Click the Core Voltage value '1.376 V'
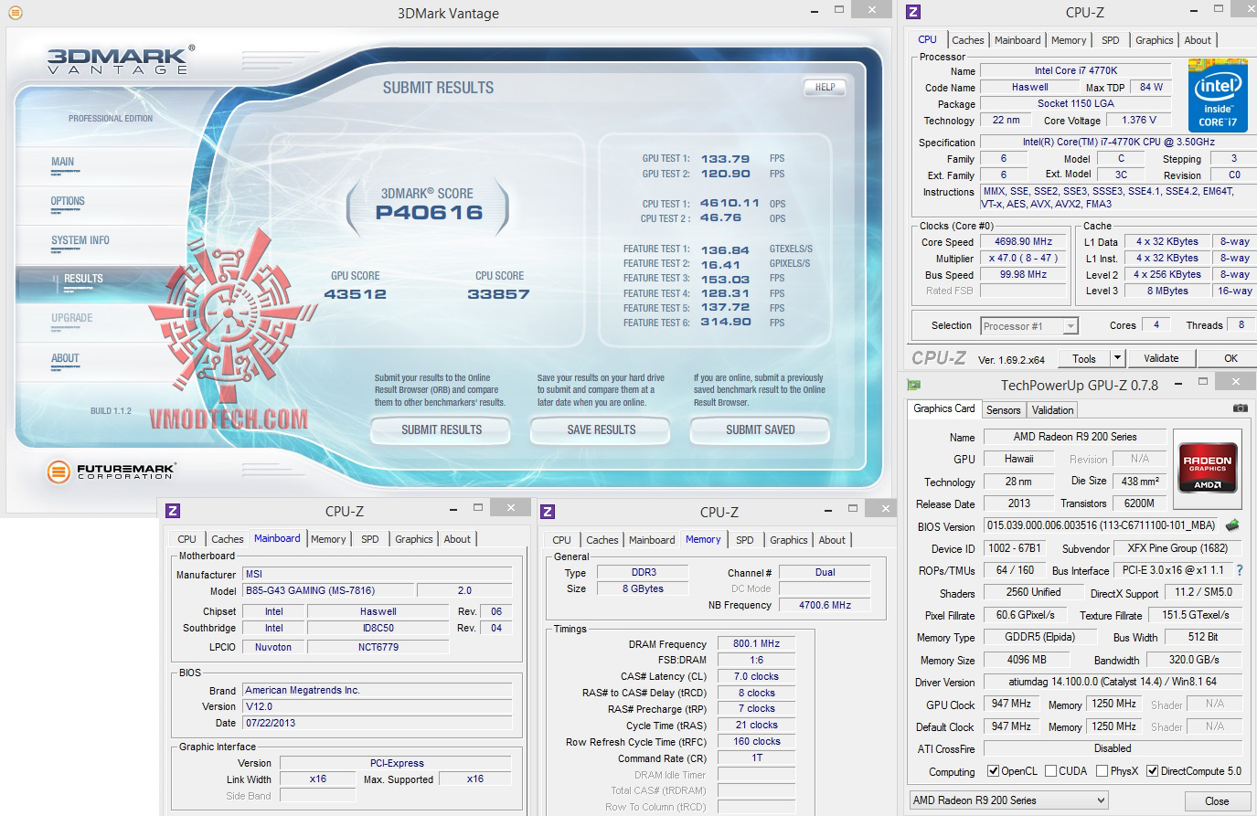This screenshot has height=816, width=1257. click(x=1138, y=120)
